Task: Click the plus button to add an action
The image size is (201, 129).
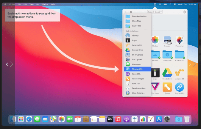Action: click(x=125, y=12)
